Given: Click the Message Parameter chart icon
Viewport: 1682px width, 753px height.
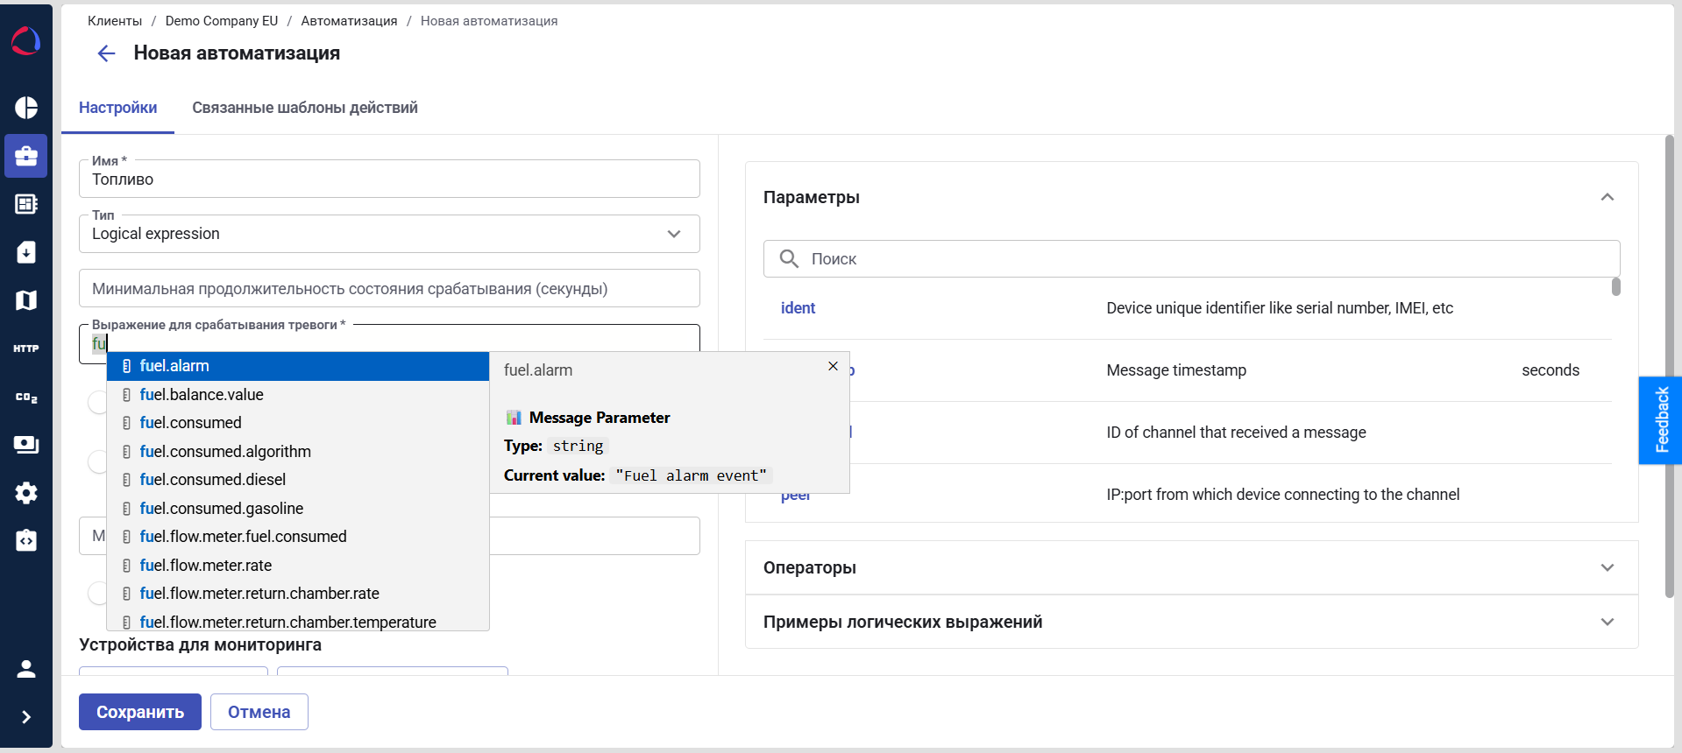Looking at the screenshot, I should click(514, 418).
